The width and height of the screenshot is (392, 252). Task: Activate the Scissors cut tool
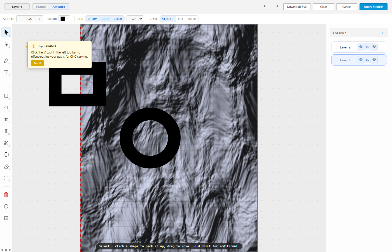[x=6, y=143]
